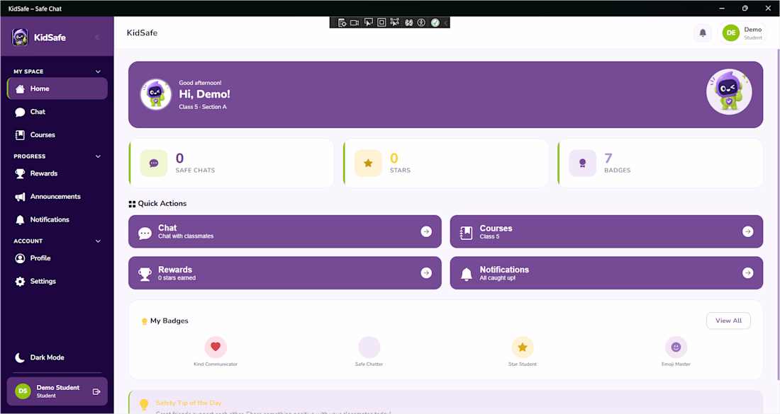Click the Safety Tip lightbulb icon

[144, 404]
